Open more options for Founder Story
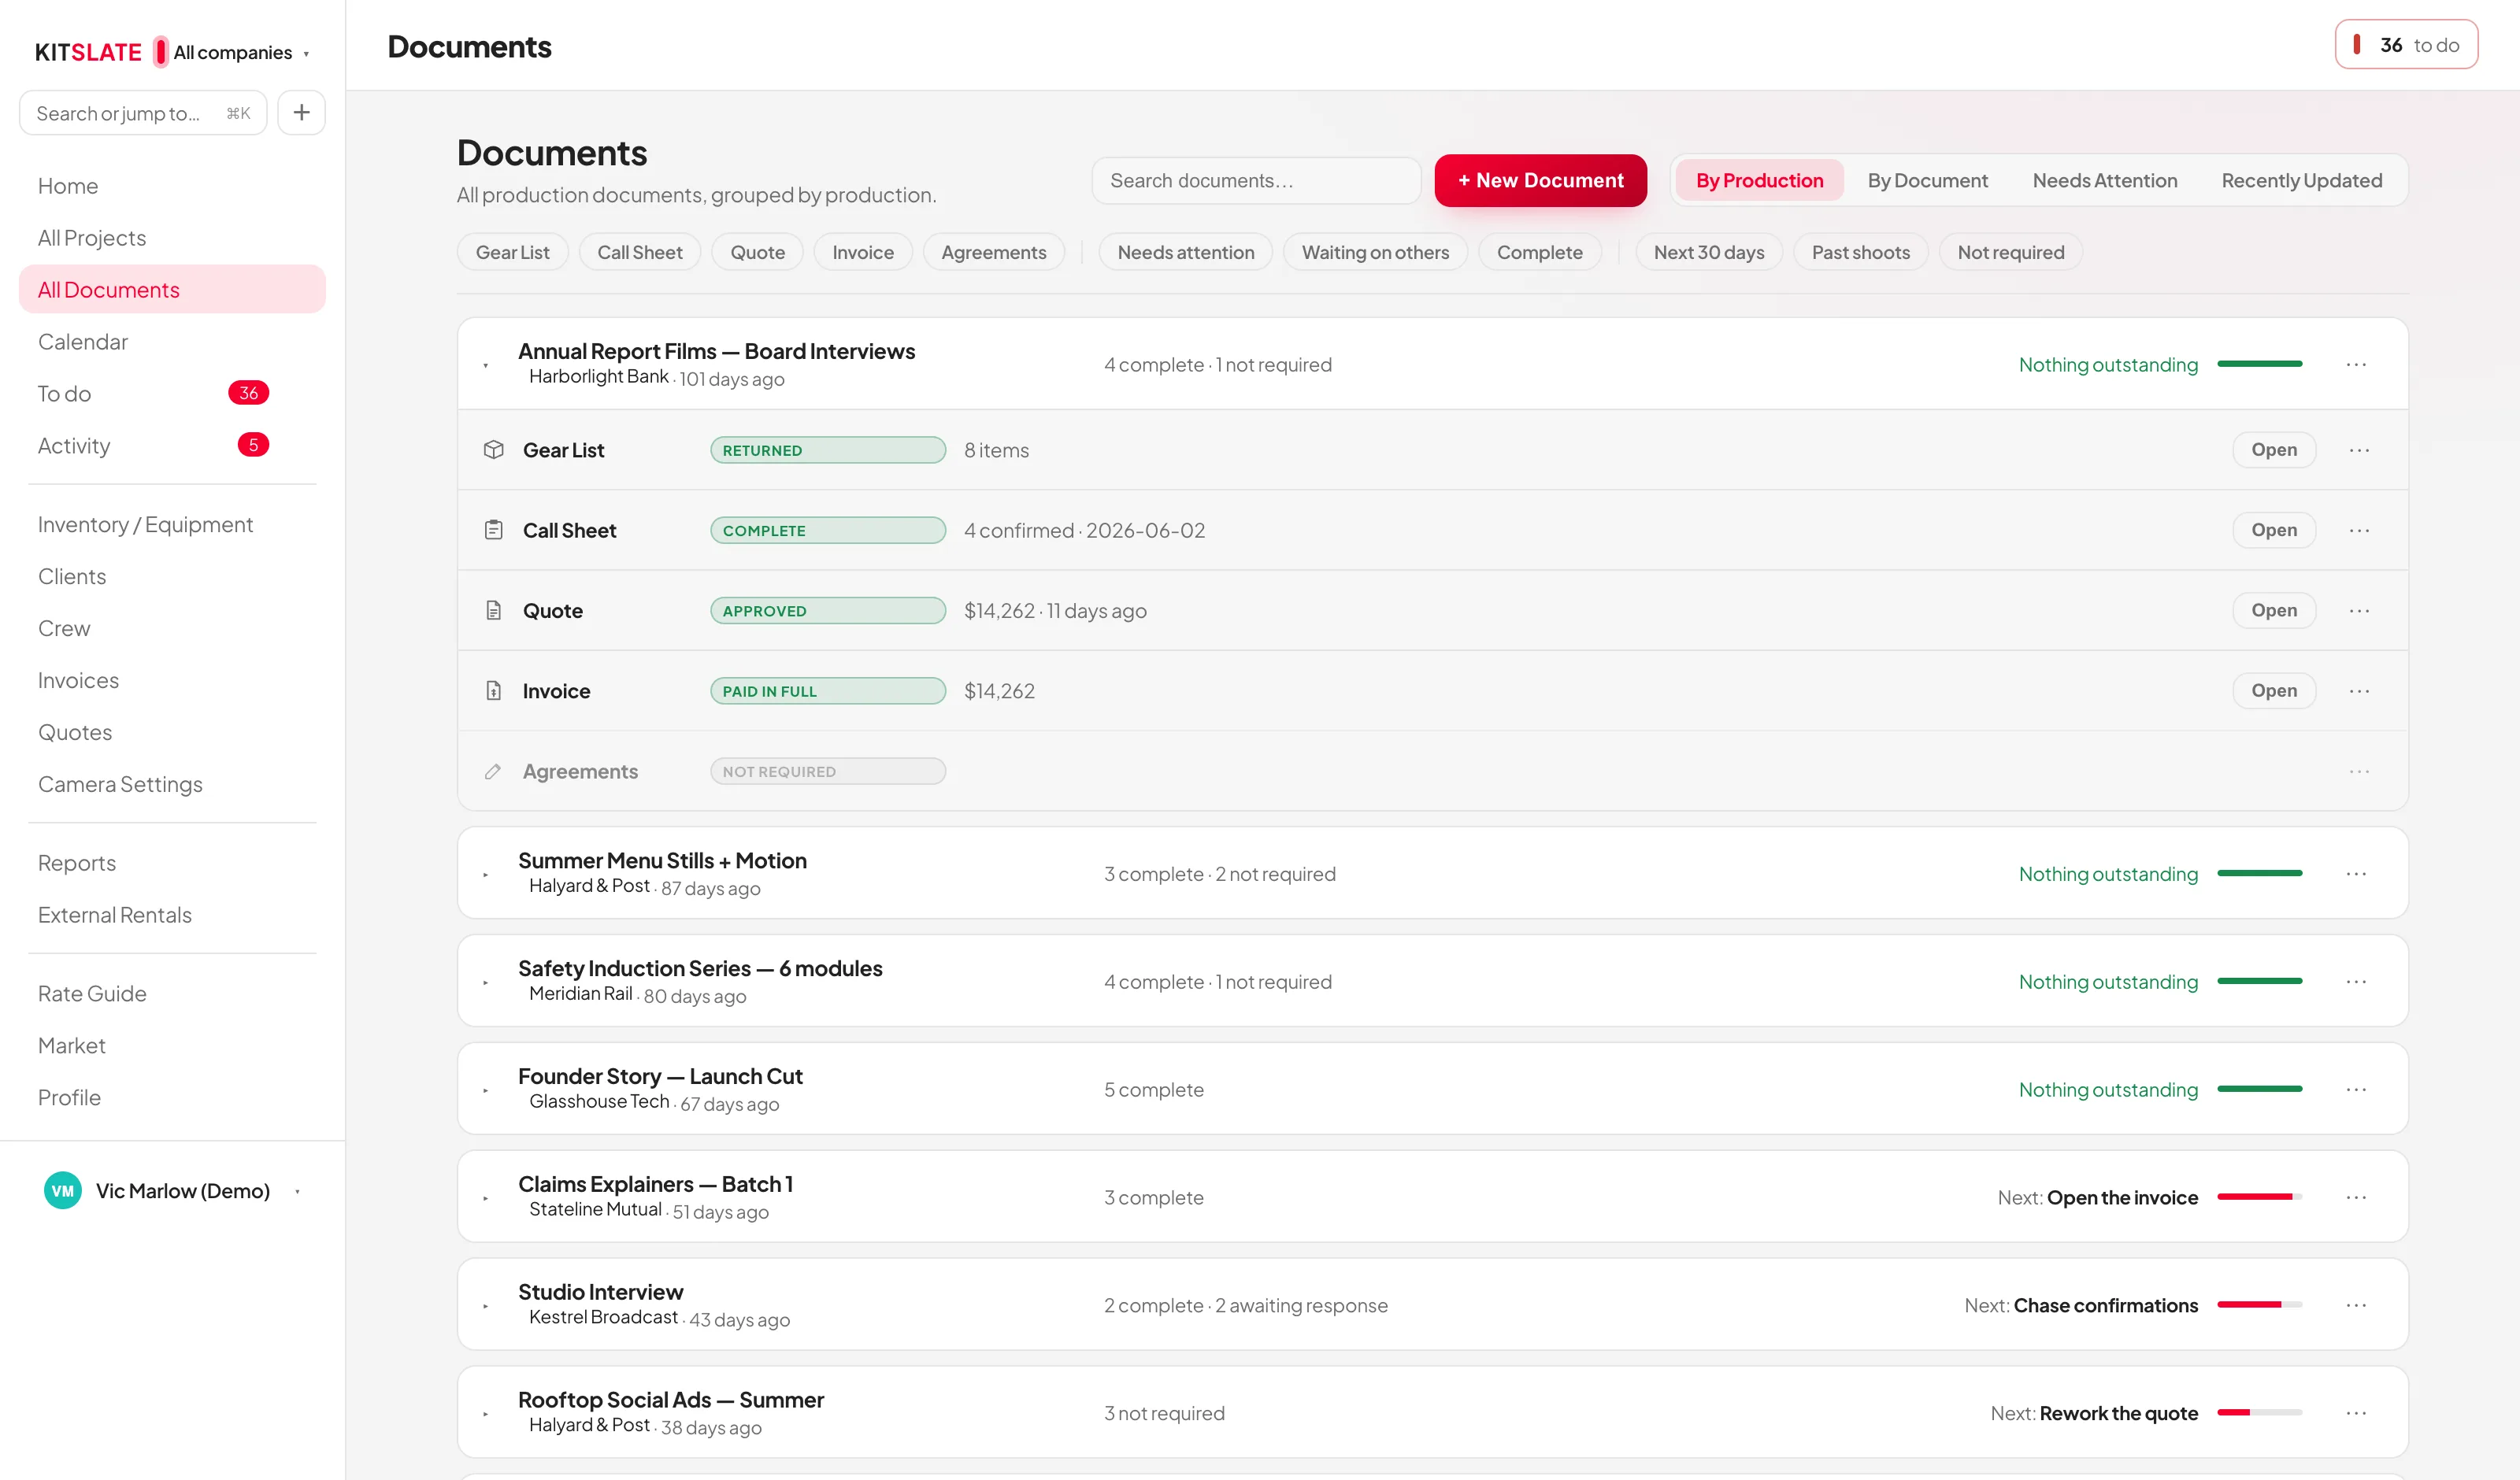Image resolution: width=2520 pixels, height=1480 pixels. 2356,1090
